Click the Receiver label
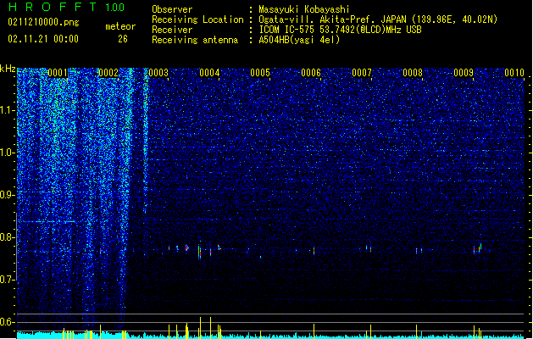The height and width of the screenshot is (339, 533). click(x=172, y=30)
